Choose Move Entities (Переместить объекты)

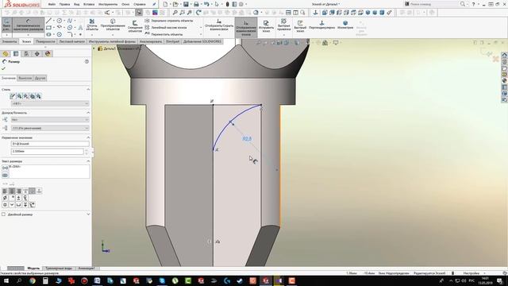click(164, 34)
